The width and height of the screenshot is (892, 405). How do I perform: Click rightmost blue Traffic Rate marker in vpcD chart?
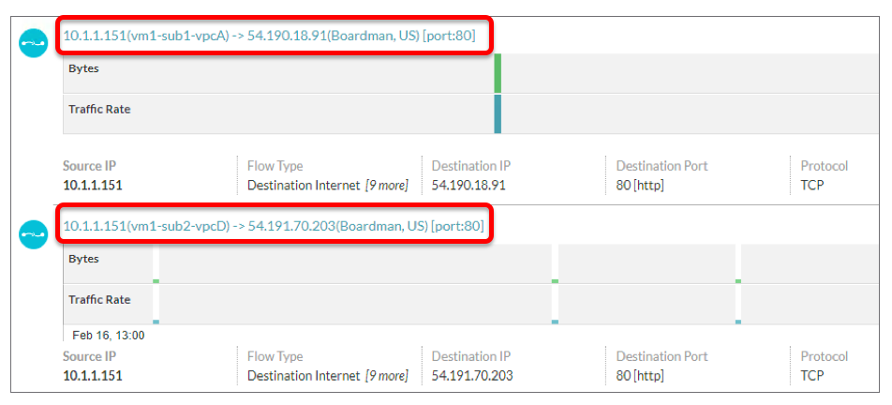click(x=738, y=322)
